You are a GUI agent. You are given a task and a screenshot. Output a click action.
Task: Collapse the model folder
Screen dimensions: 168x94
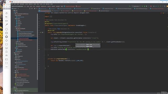tap(15, 19)
